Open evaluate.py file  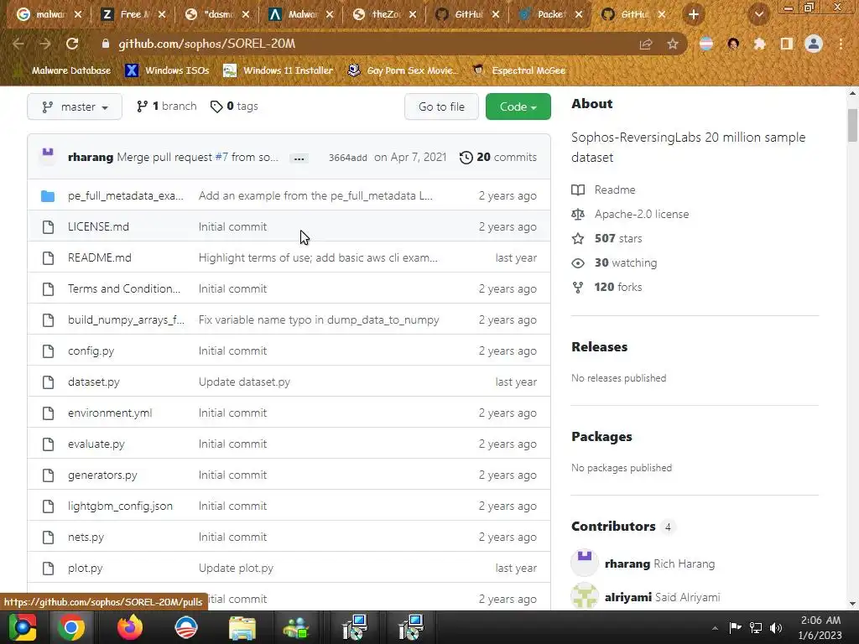point(96,444)
